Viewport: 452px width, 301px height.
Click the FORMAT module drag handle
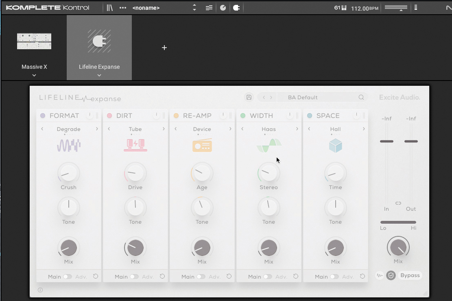[x=97, y=116]
